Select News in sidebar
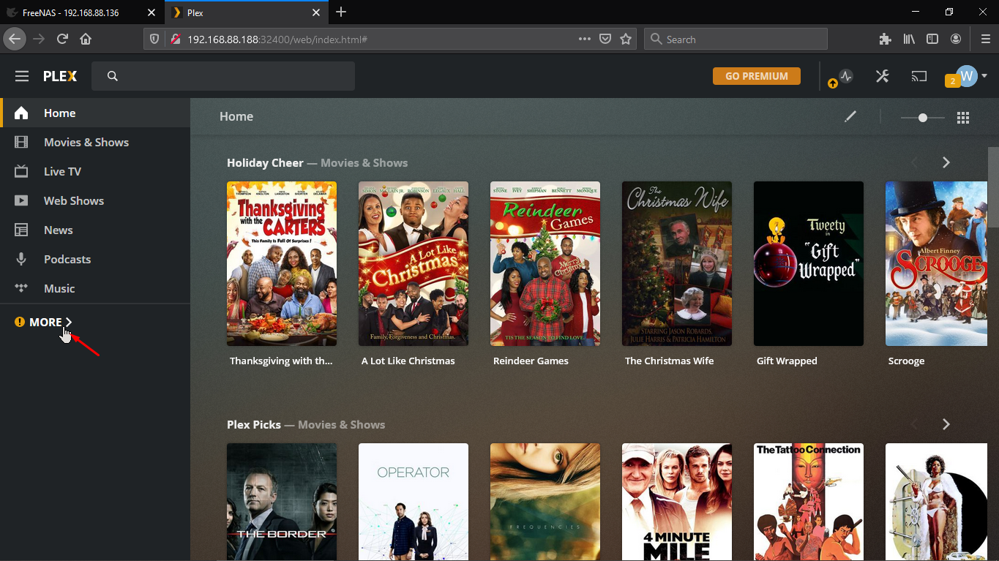 pos(95,230)
